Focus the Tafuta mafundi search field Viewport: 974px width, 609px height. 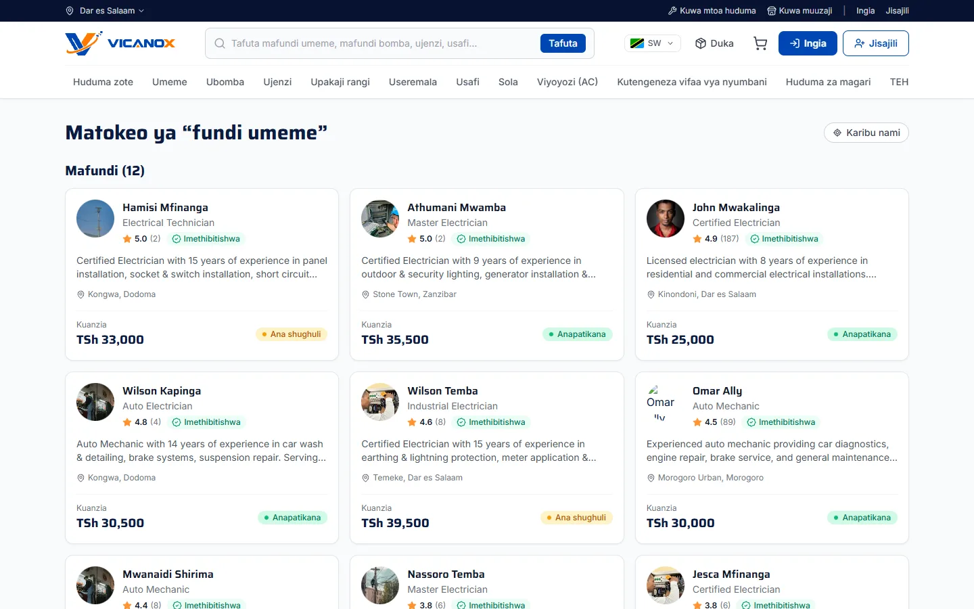[379, 43]
